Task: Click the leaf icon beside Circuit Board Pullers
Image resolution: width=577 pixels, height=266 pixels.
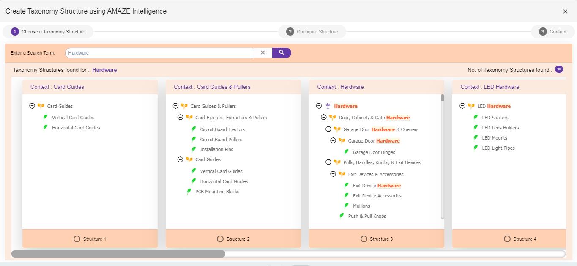Action: (194, 140)
